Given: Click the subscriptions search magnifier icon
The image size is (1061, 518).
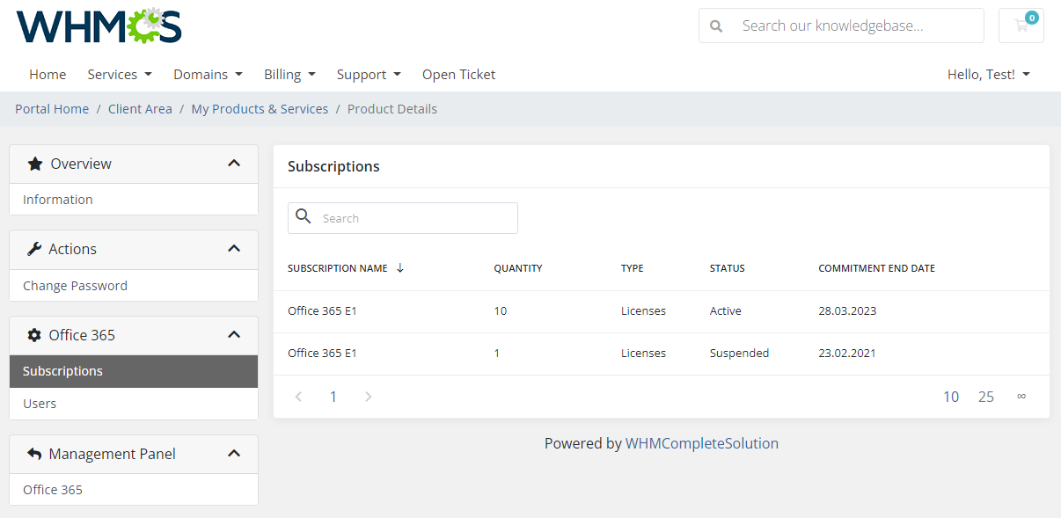Looking at the screenshot, I should pos(304,216).
